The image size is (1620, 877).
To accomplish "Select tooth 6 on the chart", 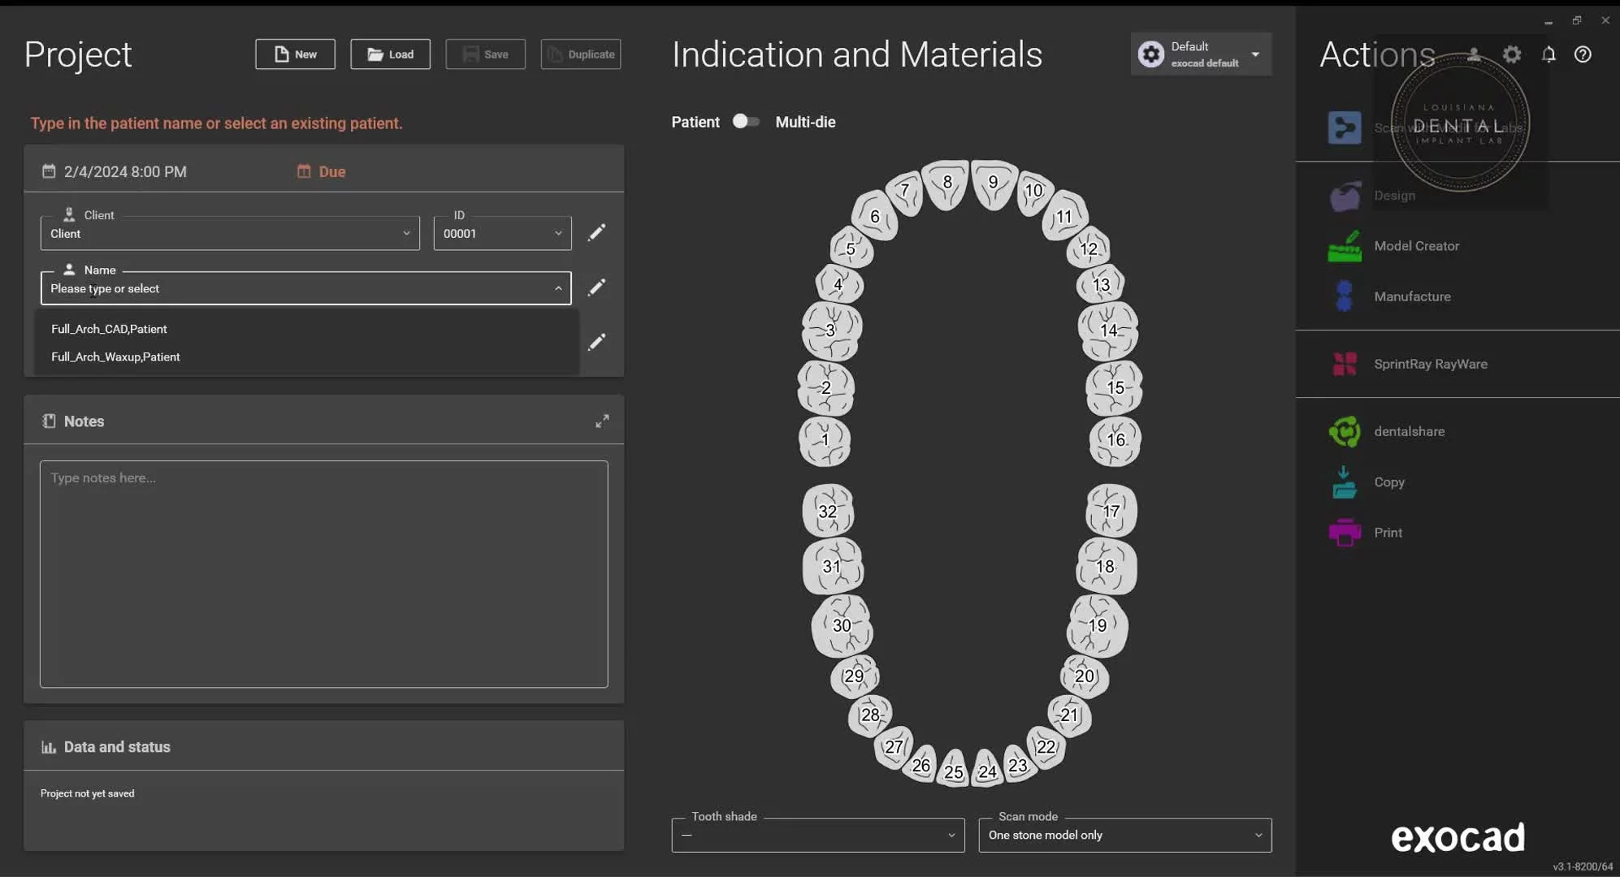I will click(875, 216).
